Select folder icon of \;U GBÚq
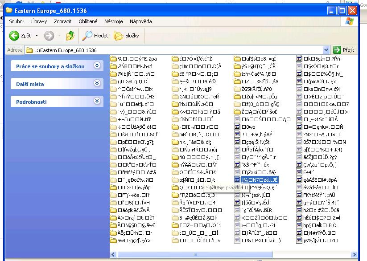This screenshot has width=367, height=261. (x=114, y=82)
